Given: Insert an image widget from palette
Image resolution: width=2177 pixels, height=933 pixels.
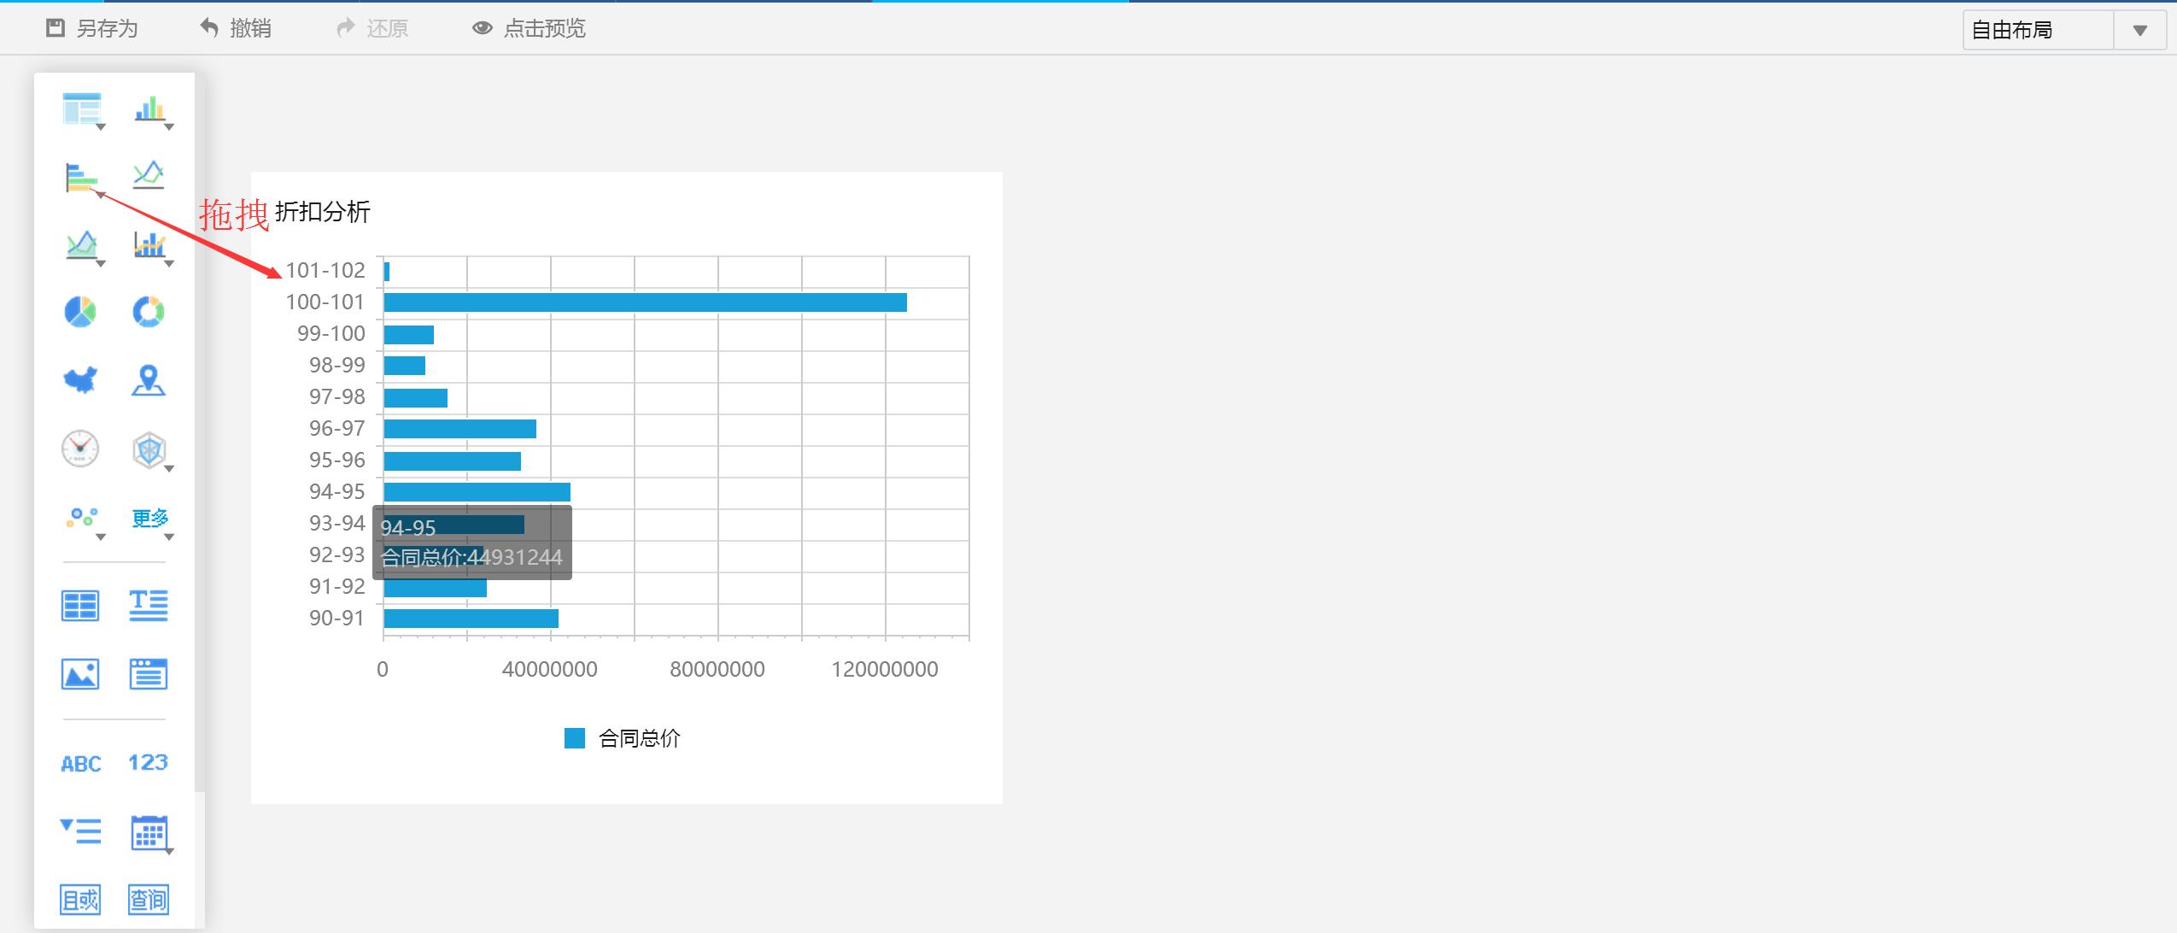Looking at the screenshot, I should coord(80,674).
